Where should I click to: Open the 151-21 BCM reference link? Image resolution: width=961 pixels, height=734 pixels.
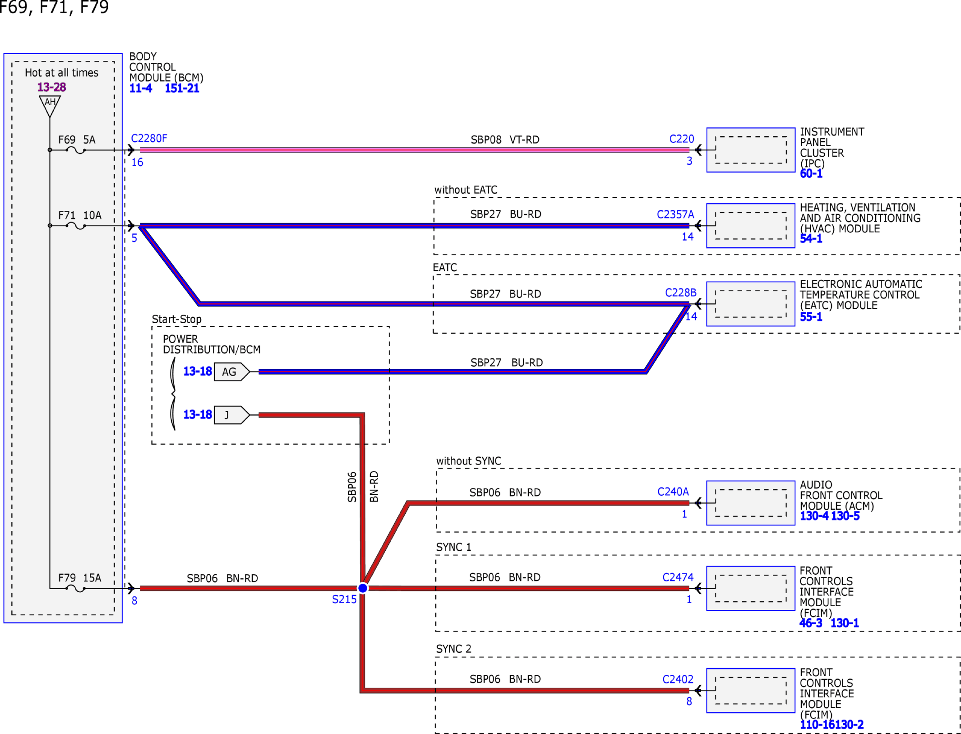tap(182, 88)
